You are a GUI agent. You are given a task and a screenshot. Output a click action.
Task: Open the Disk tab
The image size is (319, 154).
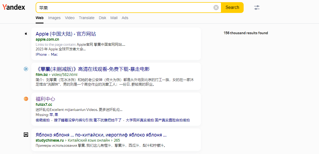click(x=103, y=18)
